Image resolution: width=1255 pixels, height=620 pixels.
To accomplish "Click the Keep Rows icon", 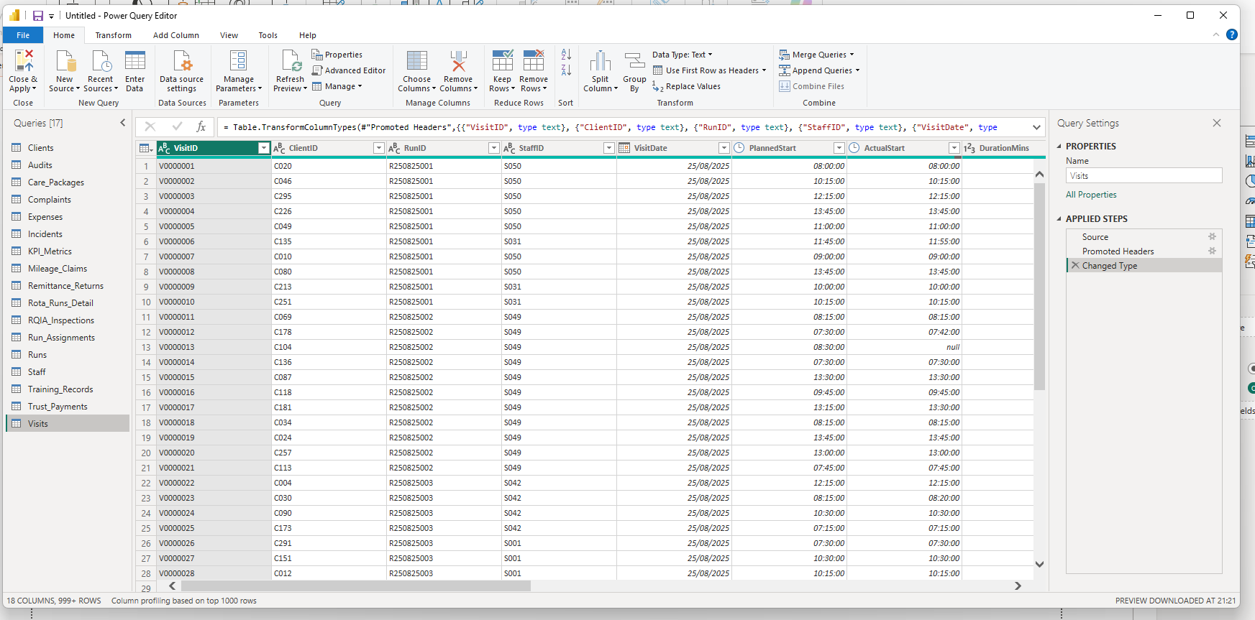I will 503,61.
